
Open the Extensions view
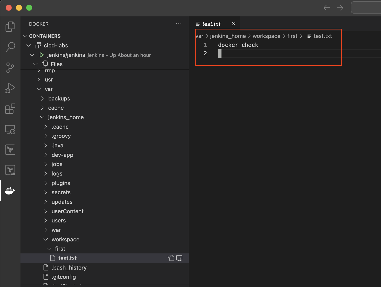tap(10, 109)
